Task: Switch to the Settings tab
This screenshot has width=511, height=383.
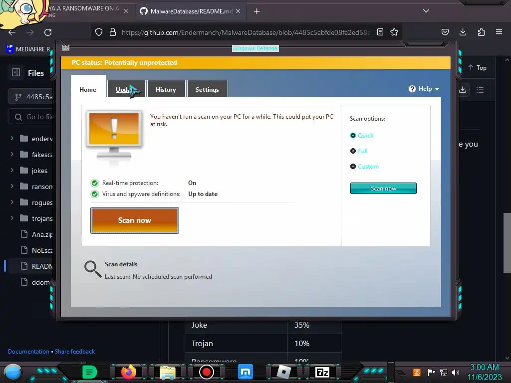Action: coord(207,89)
